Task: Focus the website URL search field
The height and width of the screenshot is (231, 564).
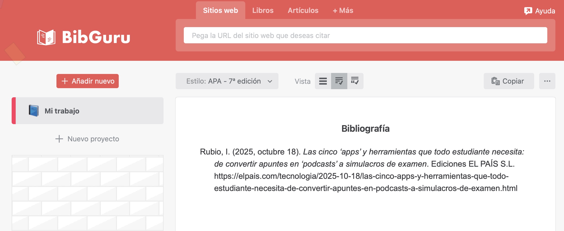Action: pyautogui.click(x=365, y=35)
